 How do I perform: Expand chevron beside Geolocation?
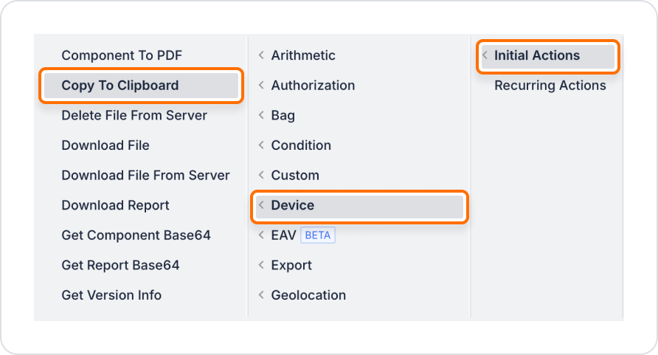click(x=261, y=295)
